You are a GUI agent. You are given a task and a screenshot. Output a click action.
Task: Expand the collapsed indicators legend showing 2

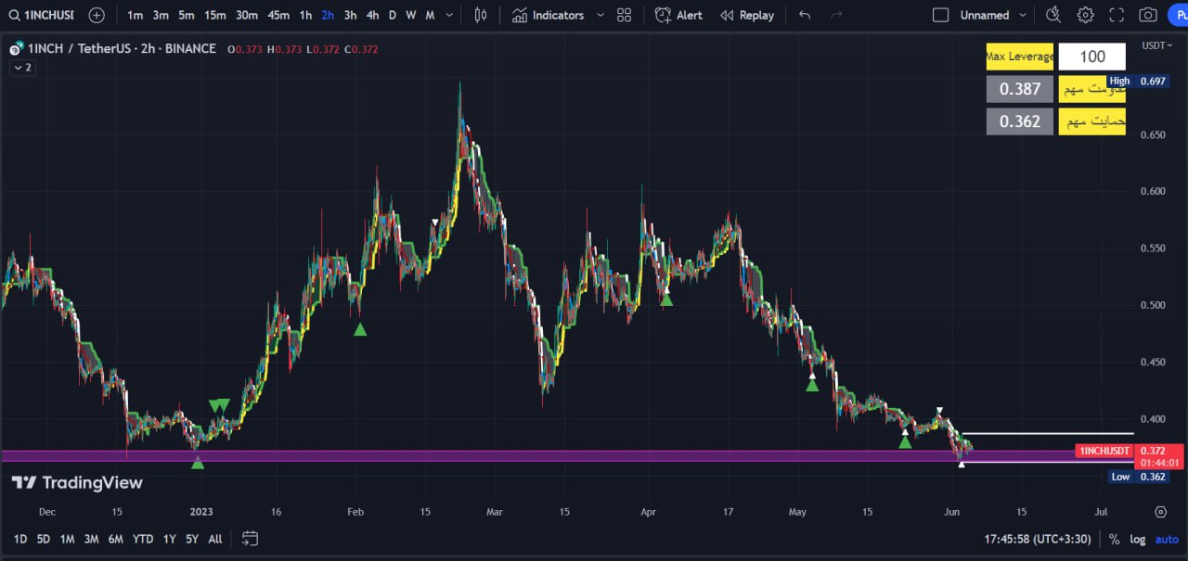click(22, 68)
